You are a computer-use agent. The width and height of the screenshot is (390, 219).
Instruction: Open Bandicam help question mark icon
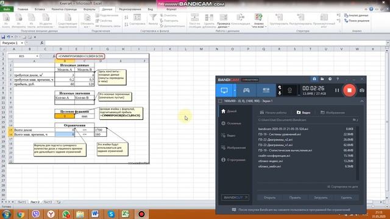[x=338, y=79]
